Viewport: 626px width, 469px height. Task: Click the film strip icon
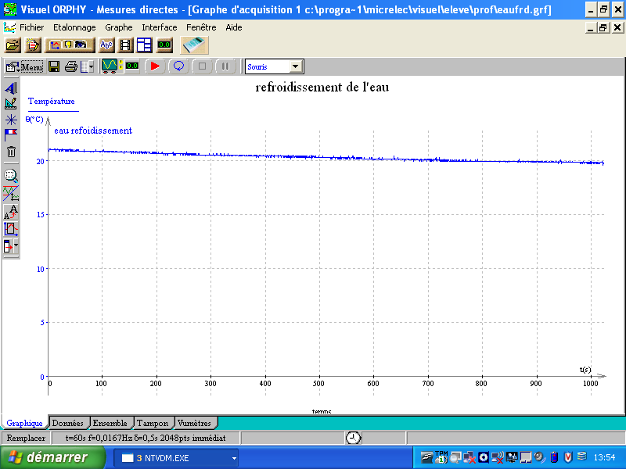point(125,45)
